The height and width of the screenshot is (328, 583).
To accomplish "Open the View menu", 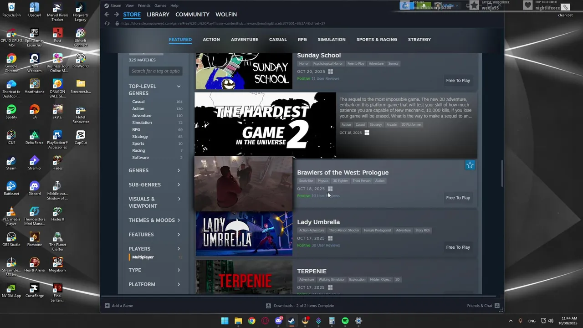I will [x=129, y=5].
